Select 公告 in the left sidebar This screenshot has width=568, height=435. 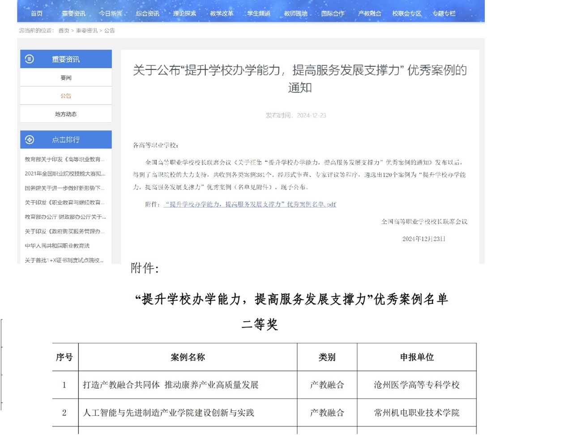click(x=66, y=96)
